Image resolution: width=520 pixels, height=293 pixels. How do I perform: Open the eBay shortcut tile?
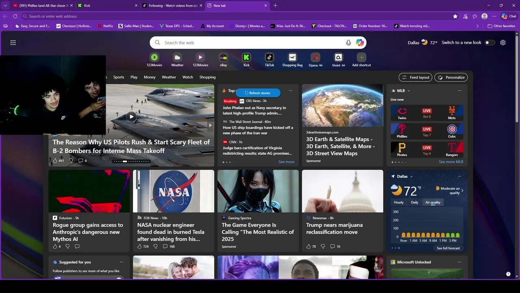point(223,60)
